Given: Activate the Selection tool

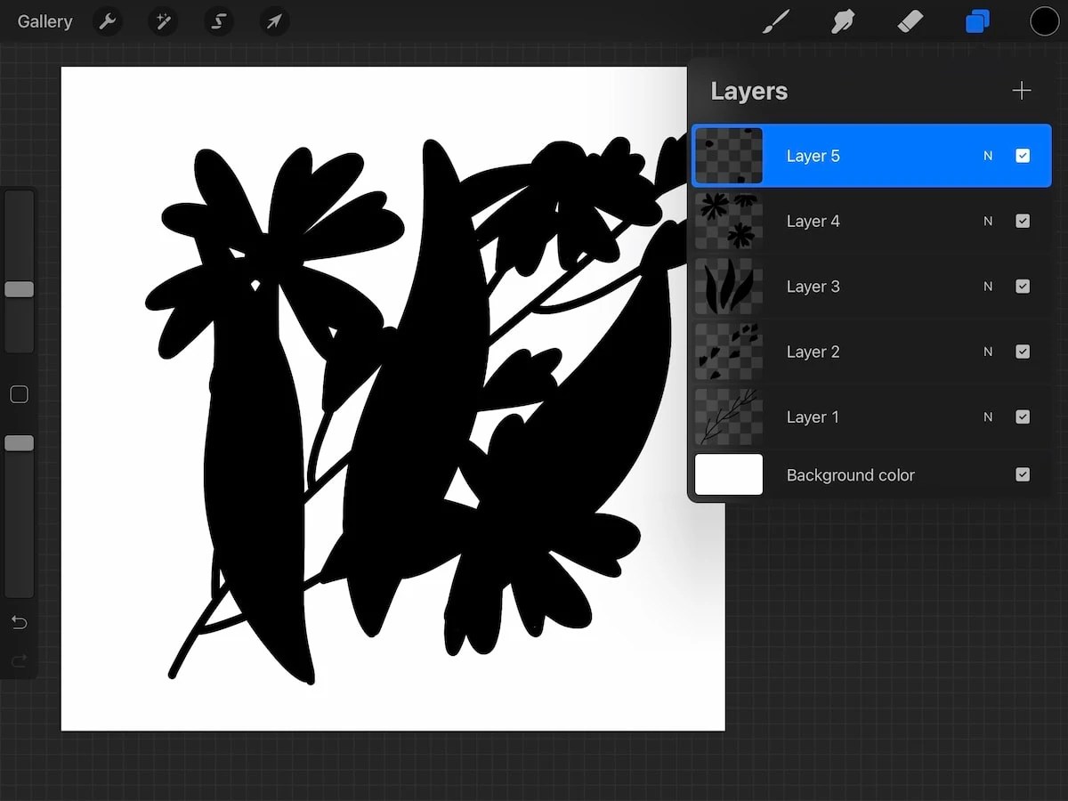Looking at the screenshot, I should coord(218,21).
